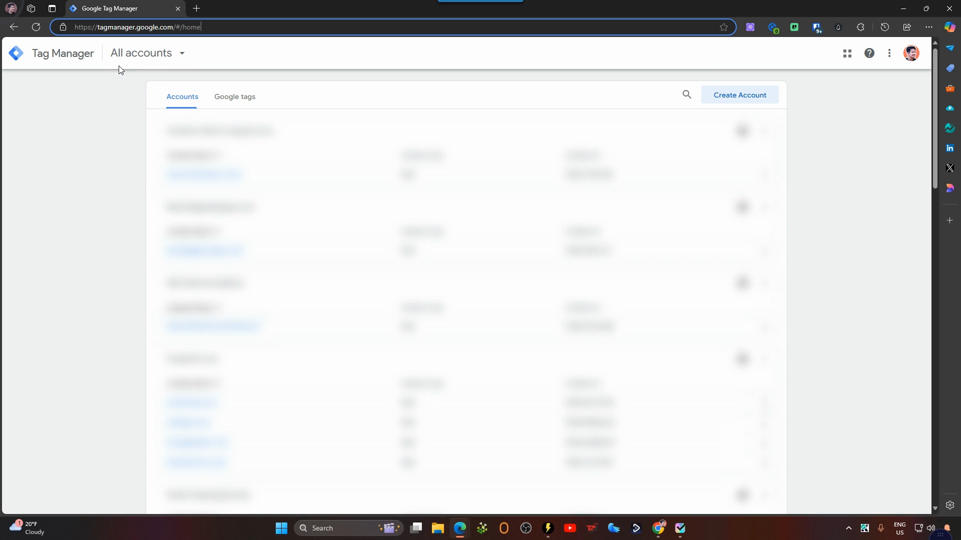Click the browser Share icon
This screenshot has height=540, width=961.
907,27
